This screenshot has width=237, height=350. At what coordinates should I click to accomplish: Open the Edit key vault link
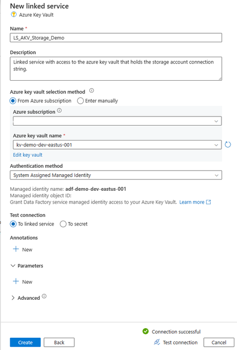(x=27, y=155)
